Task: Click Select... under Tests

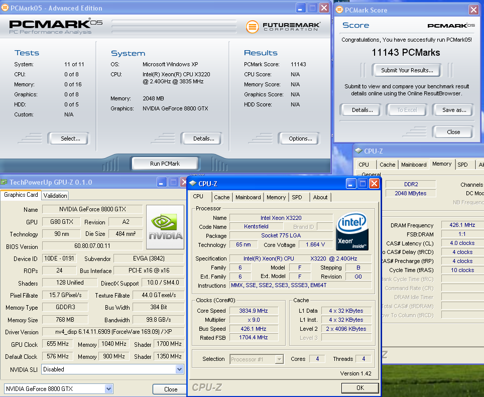Action: [68, 139]
